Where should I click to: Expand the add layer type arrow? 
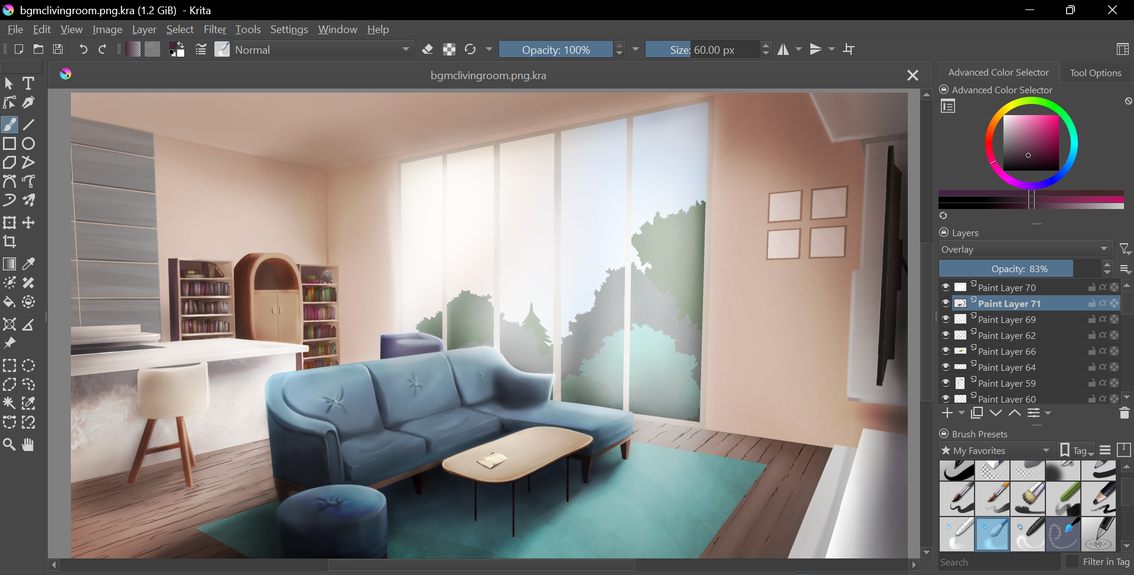pos(962,413)
